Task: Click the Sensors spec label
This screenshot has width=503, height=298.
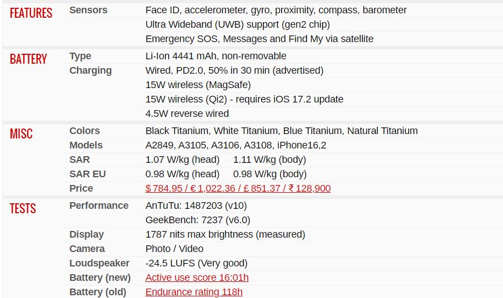Action: point(88,10)
